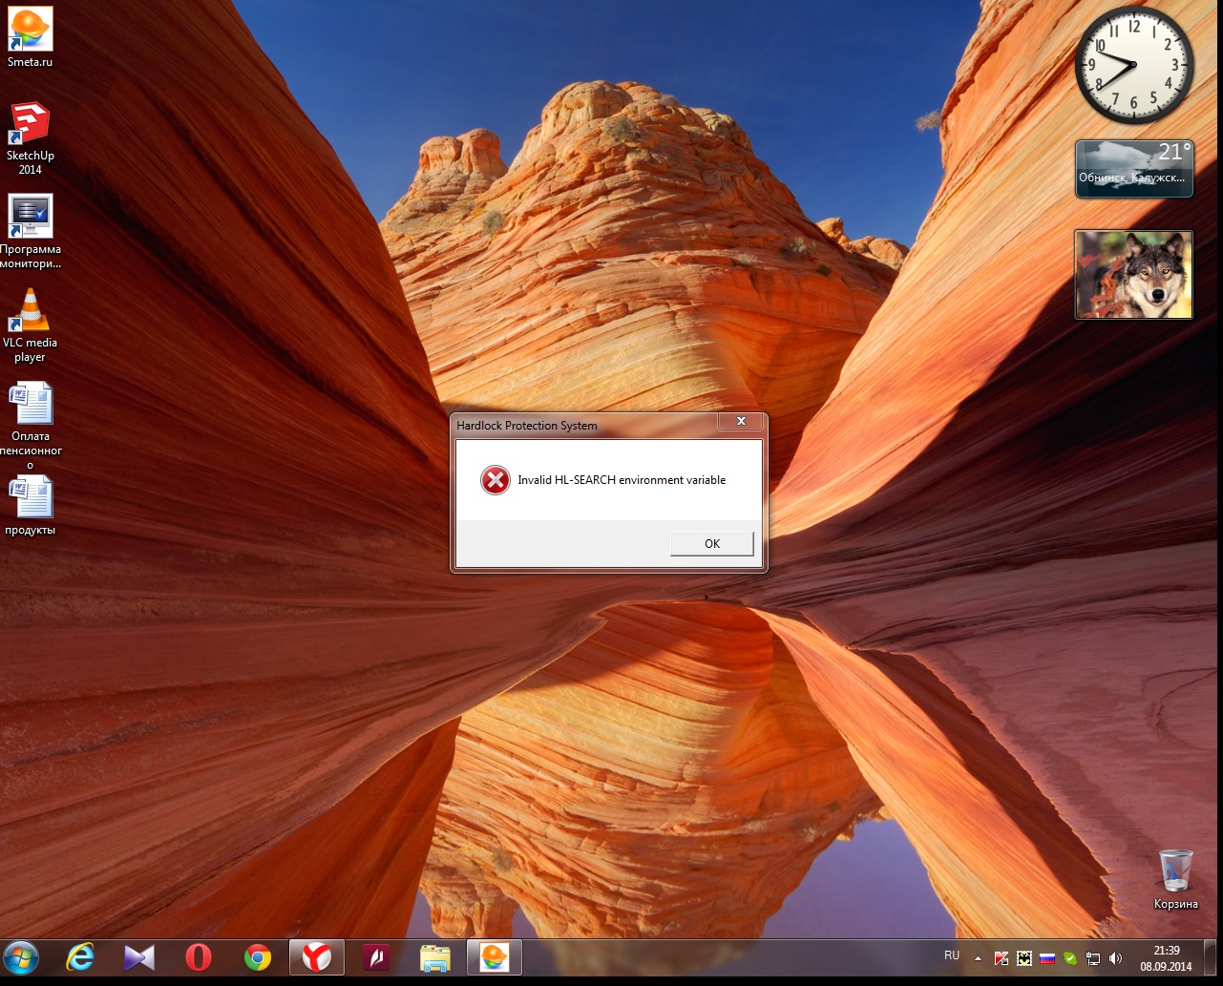
Task: Select the red error icon in the dialog
Action: click(496, 480)
